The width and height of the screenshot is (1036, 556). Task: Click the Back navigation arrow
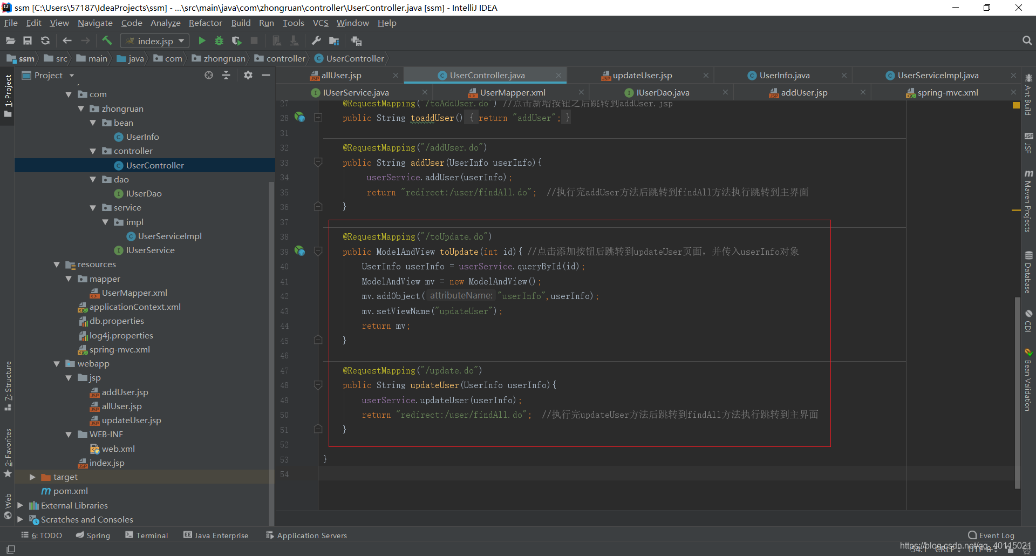(67, 40)
